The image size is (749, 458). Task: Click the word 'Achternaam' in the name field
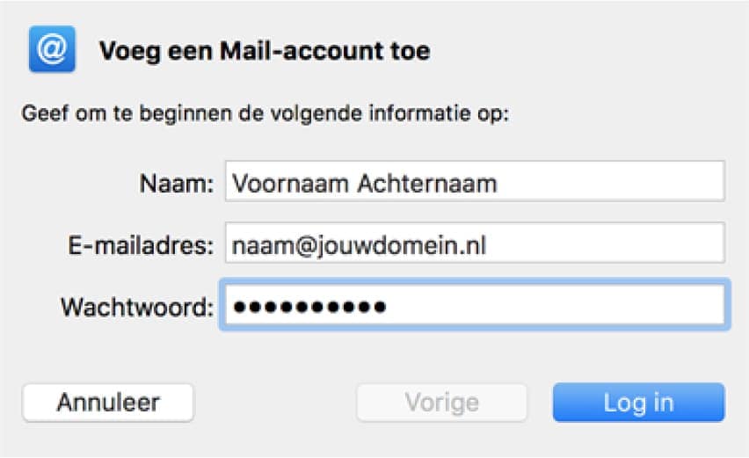(428, 183)
